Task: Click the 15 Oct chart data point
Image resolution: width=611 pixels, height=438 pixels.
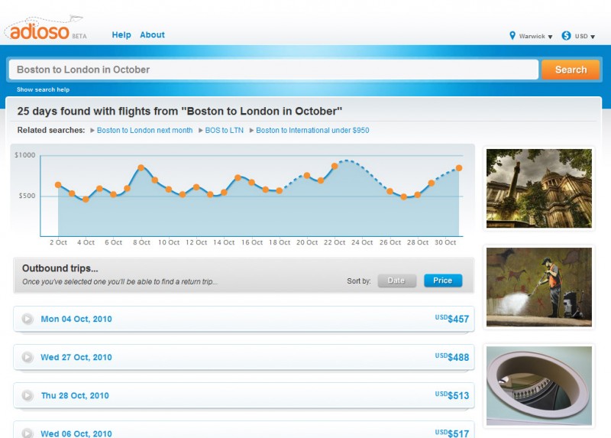Action: coord(238,178)
